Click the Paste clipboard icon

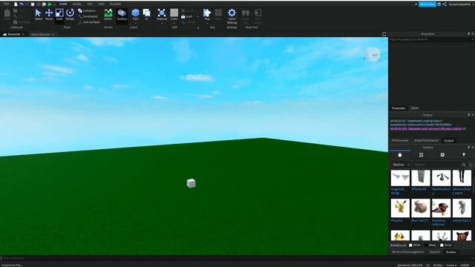[7, 14]
